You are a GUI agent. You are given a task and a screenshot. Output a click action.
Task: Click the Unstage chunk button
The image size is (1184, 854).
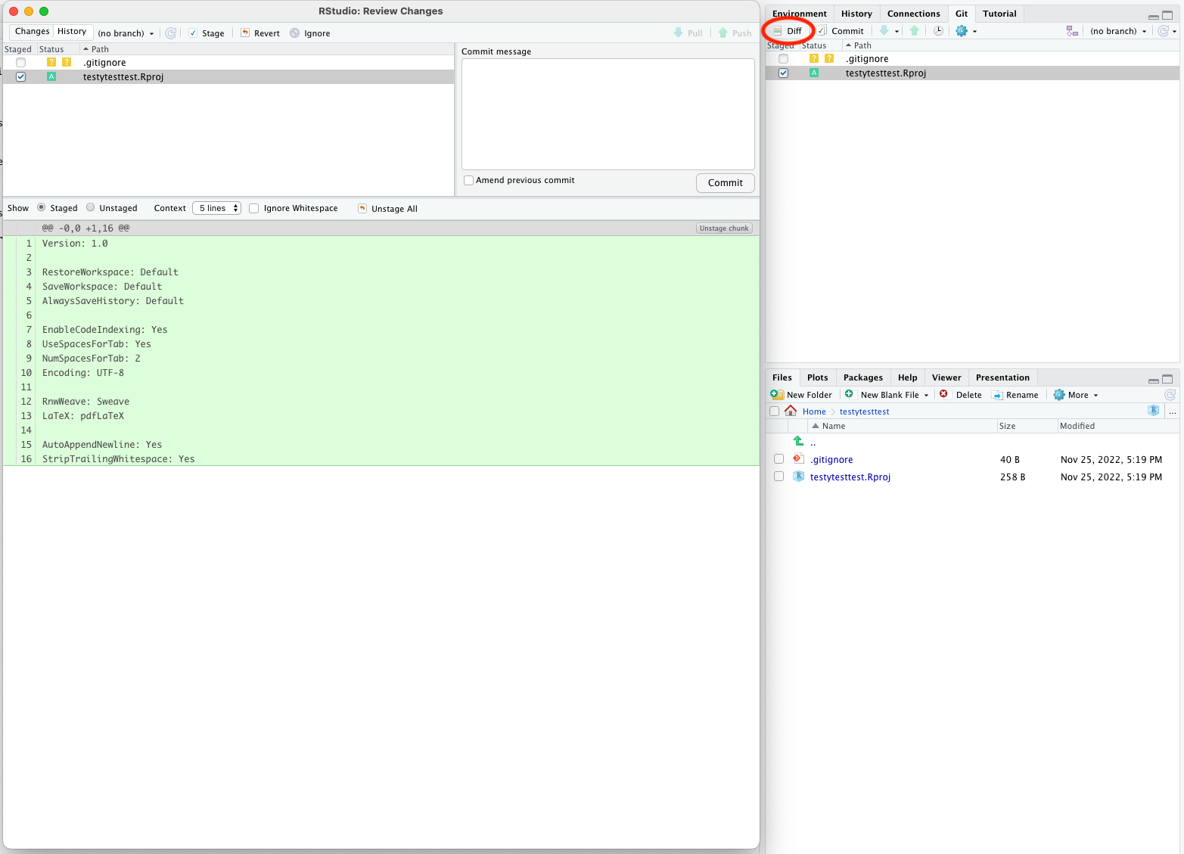723,228
